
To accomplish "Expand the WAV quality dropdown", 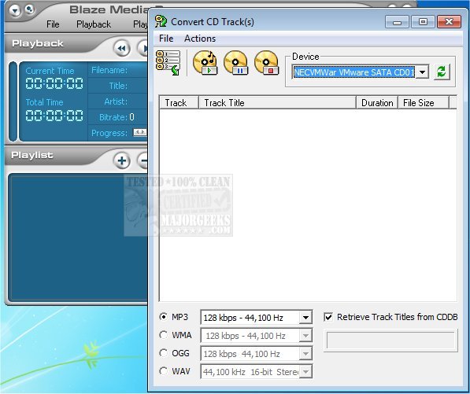I will [x=305, y=372].
